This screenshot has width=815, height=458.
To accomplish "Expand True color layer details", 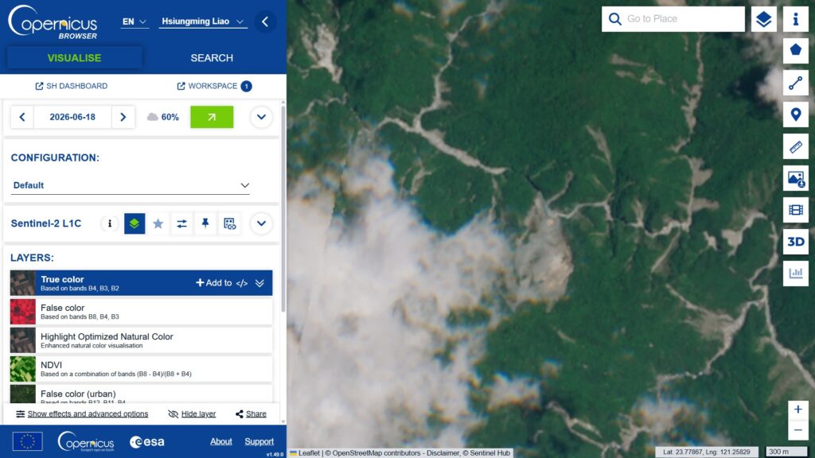I will 259,284.
